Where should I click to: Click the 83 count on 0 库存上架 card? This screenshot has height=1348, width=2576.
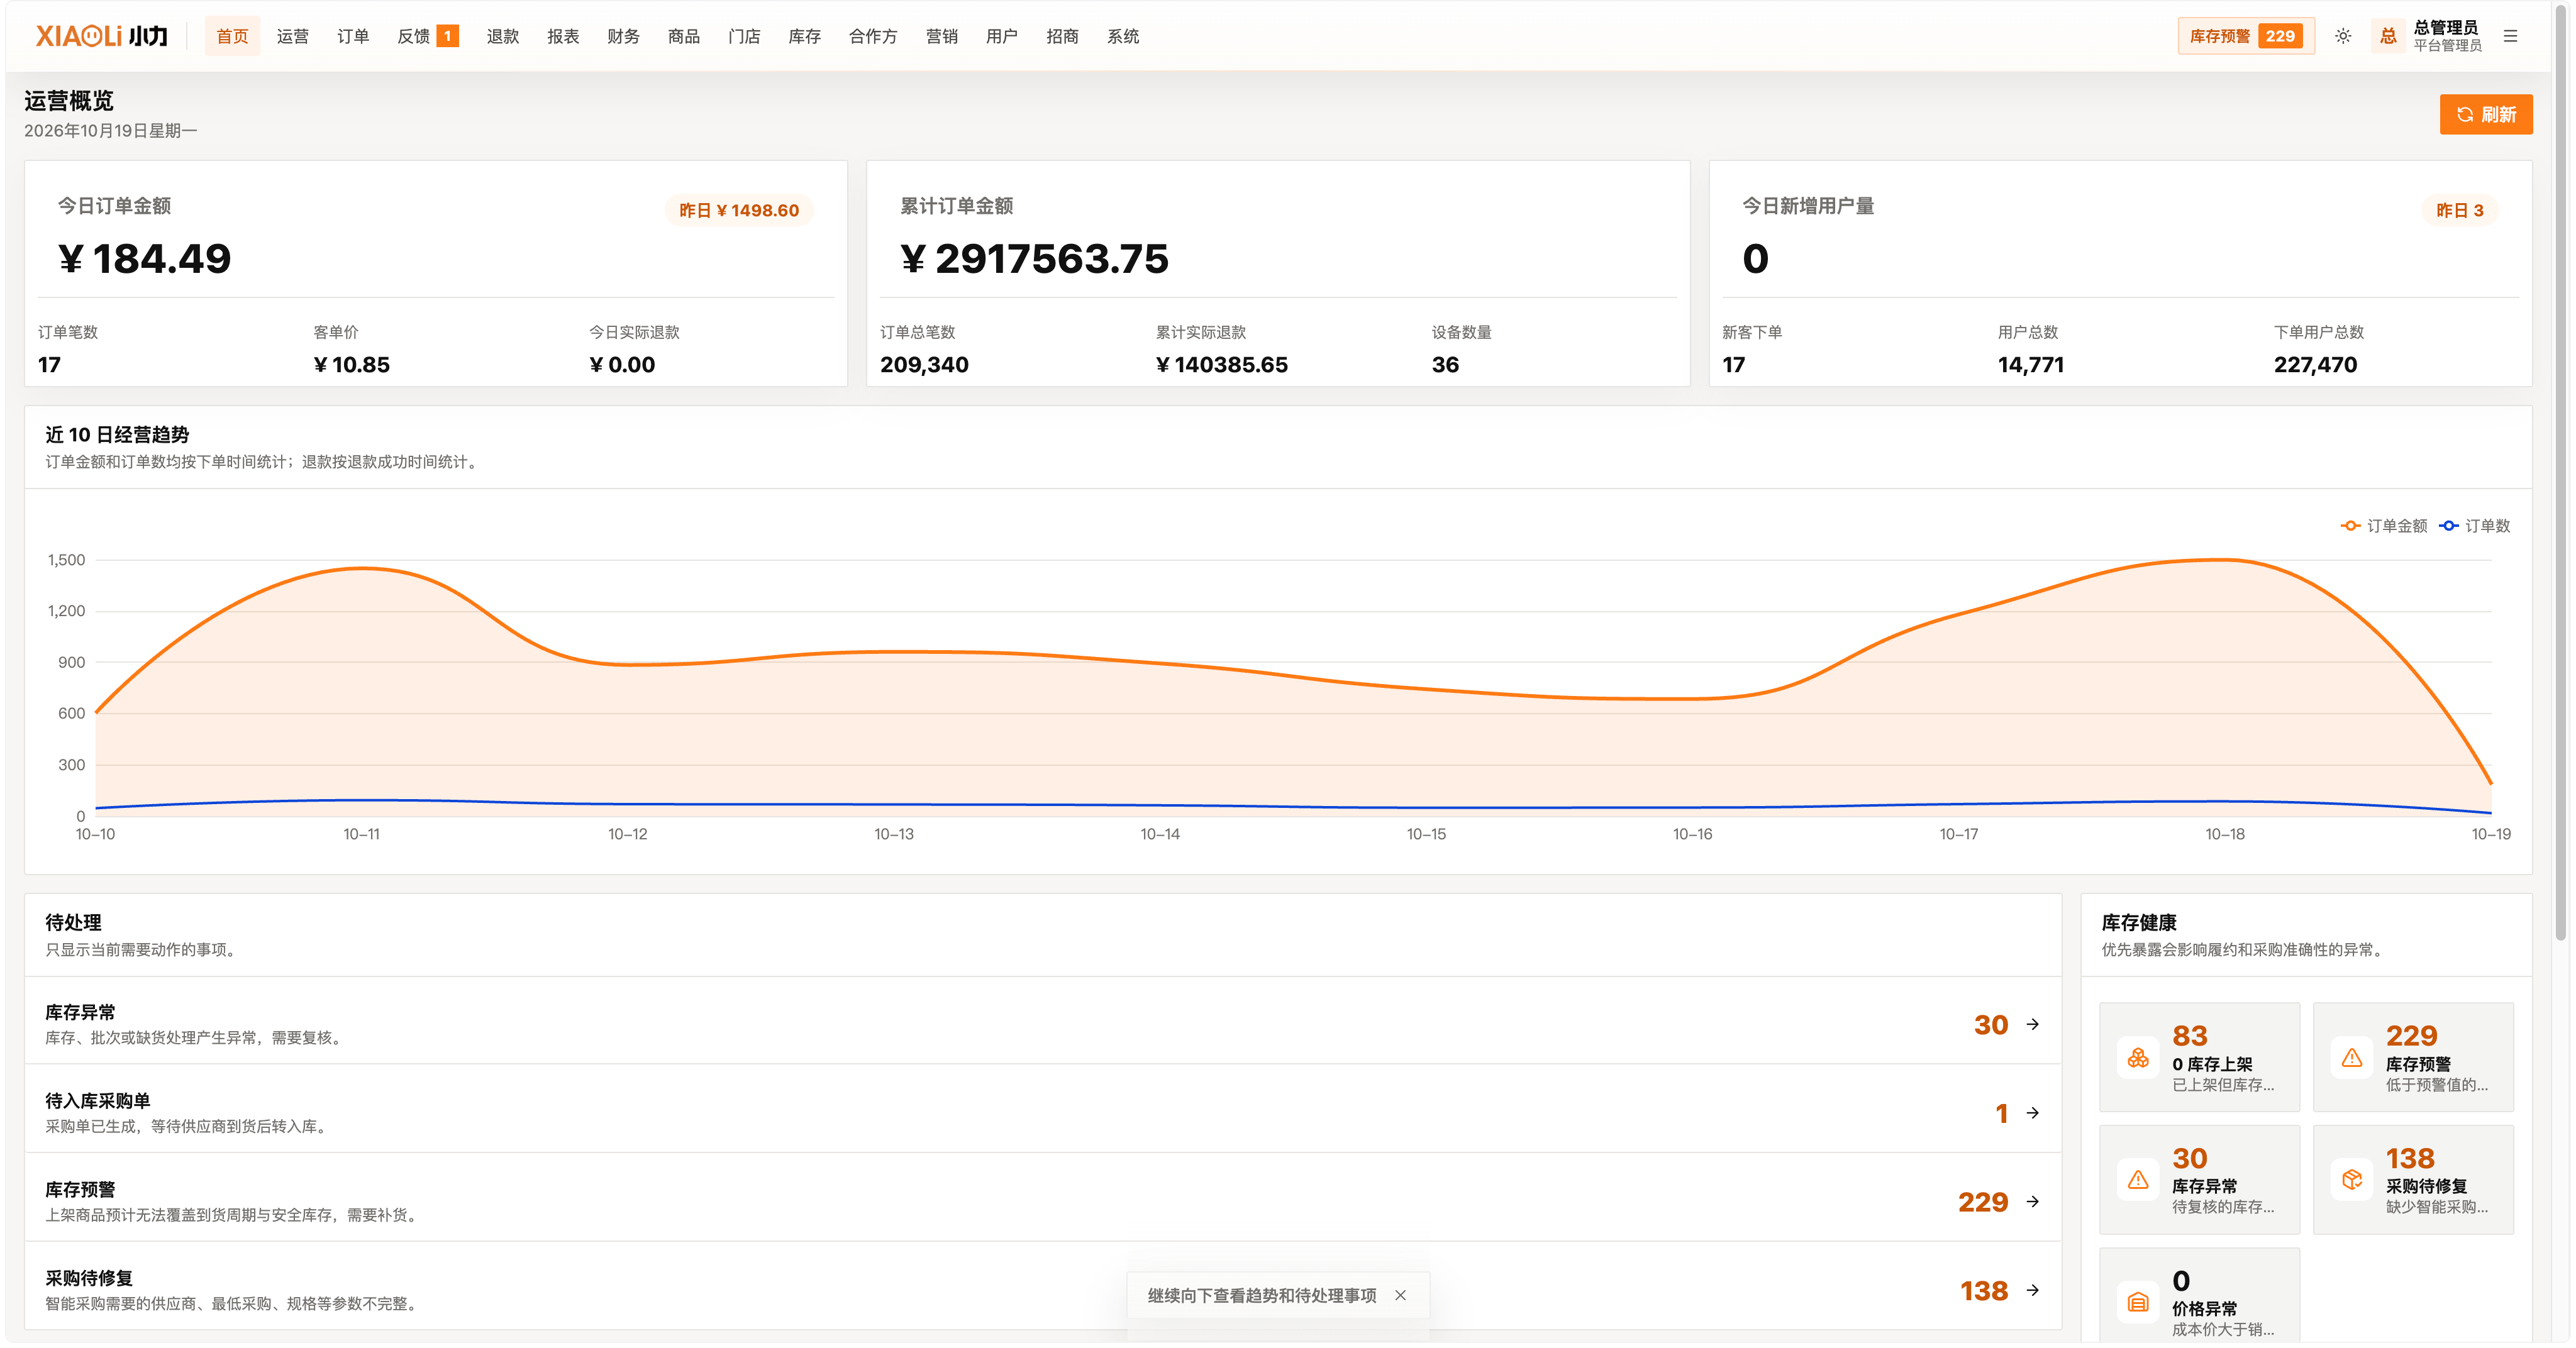point(2189,1035)
